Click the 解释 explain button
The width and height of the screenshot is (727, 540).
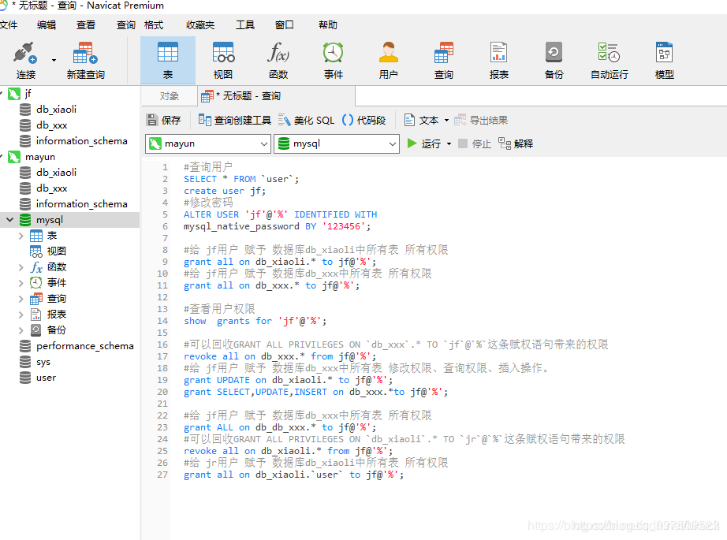pyautogui.click(x=516, y=143)
